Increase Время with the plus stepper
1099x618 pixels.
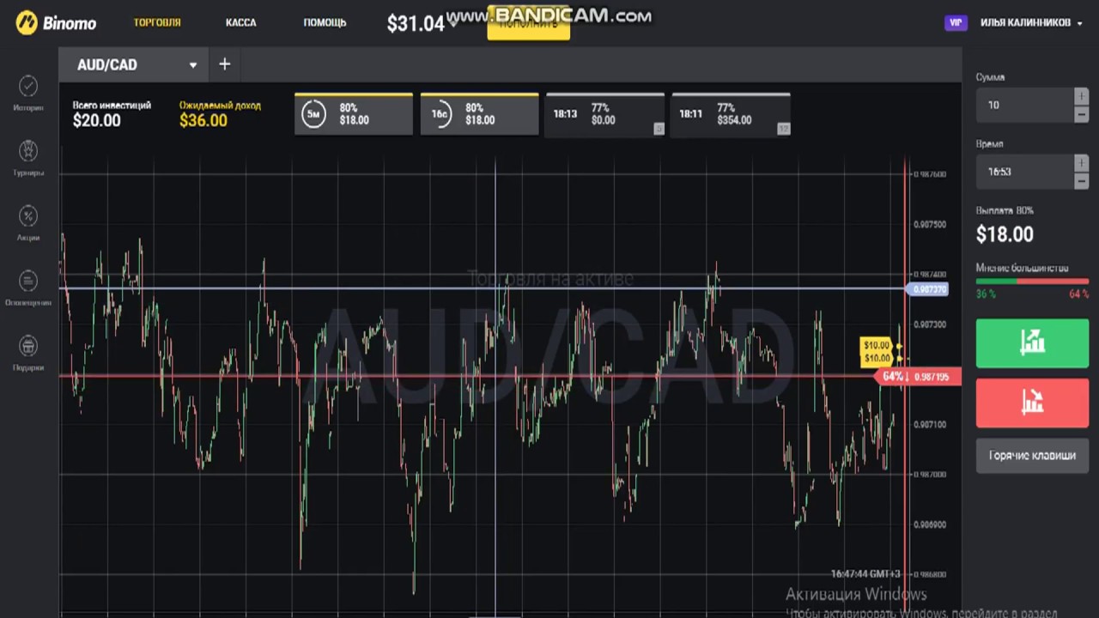[1081, 163]
